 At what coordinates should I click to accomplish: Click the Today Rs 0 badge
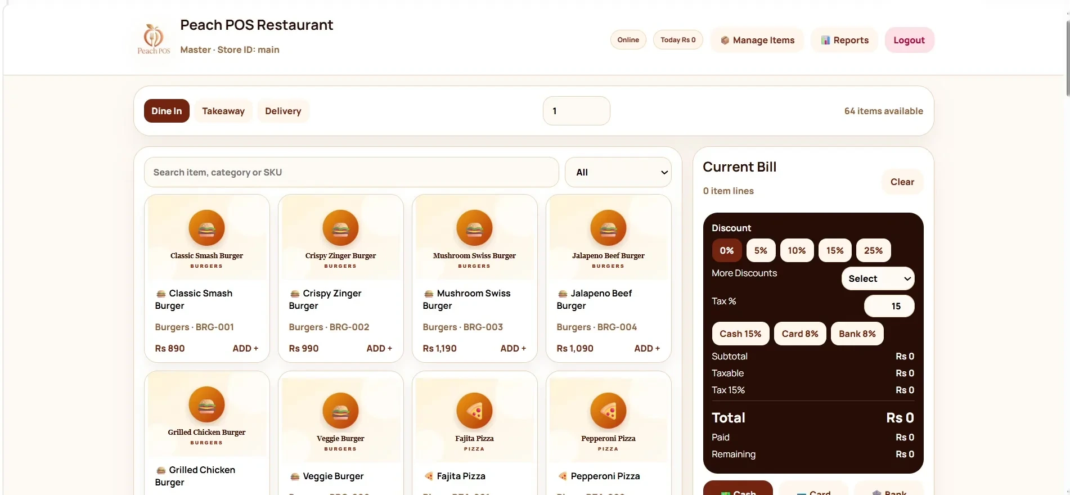coord(678,40)
